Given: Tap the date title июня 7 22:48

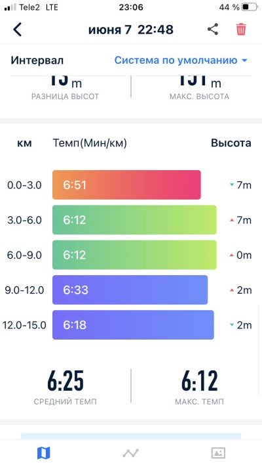Looking at the screenshot, I should tap(131, 30).
